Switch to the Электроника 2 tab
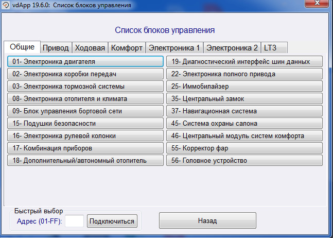 pos(232,48)
